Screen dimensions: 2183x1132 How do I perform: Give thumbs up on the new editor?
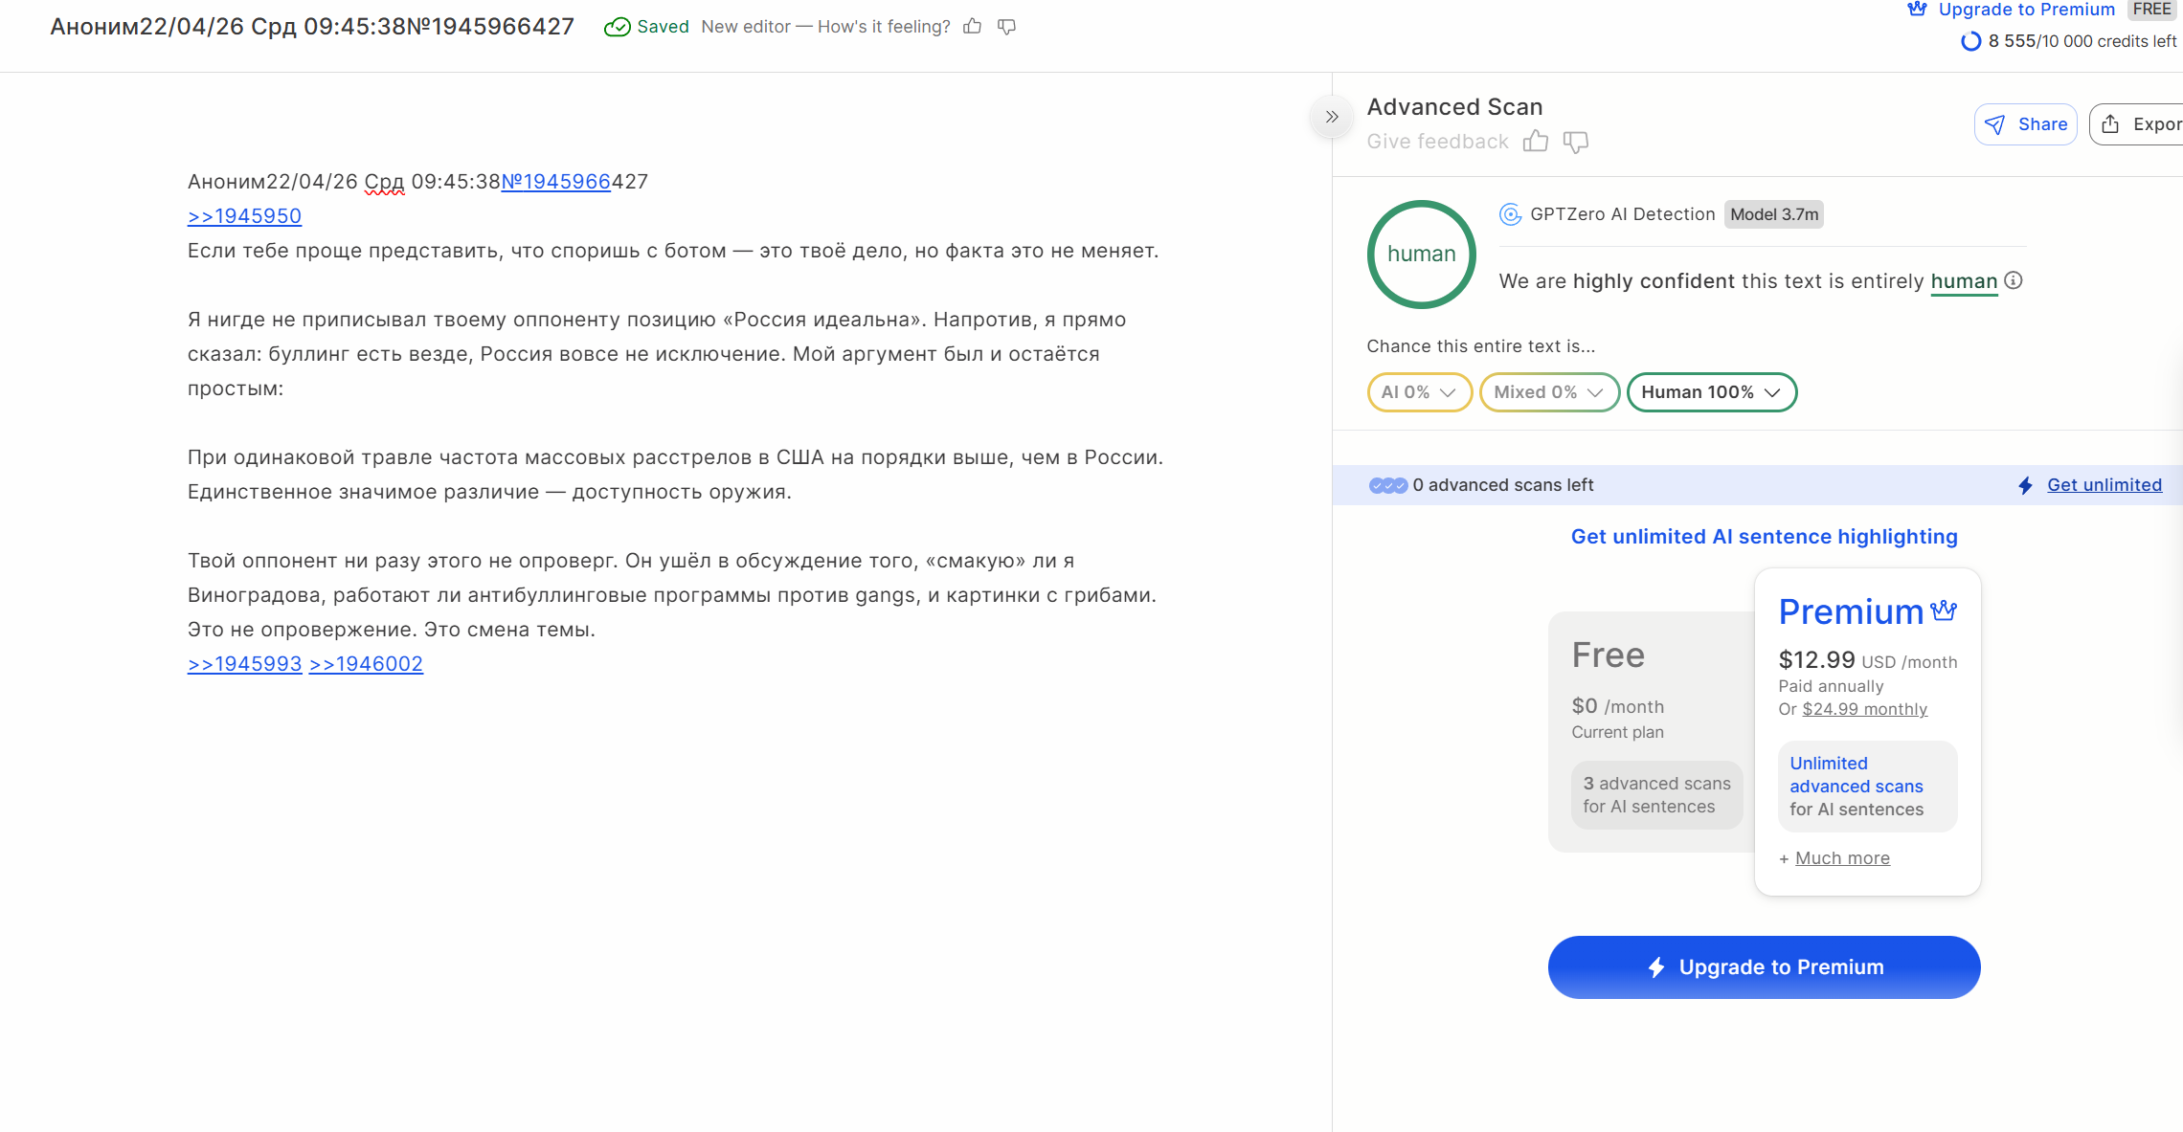click(x=973, y=27)
